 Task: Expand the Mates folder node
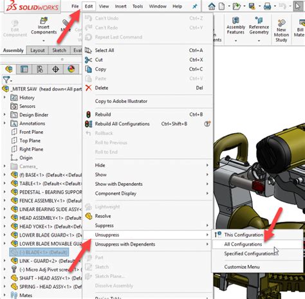[5, 295]
